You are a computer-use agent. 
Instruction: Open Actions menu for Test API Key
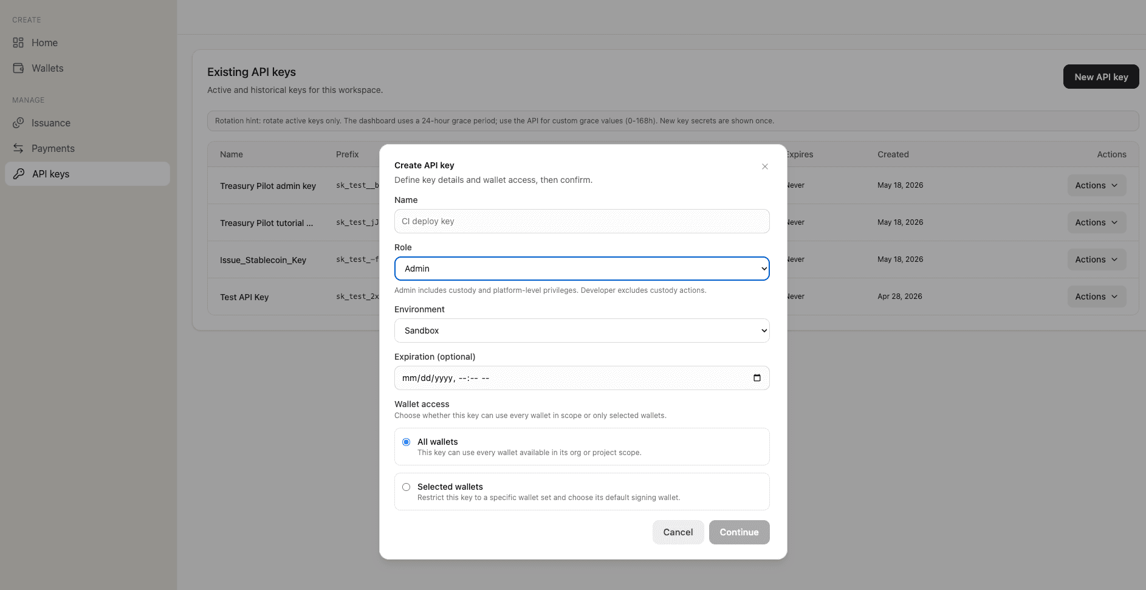[x=1097, y=297]
